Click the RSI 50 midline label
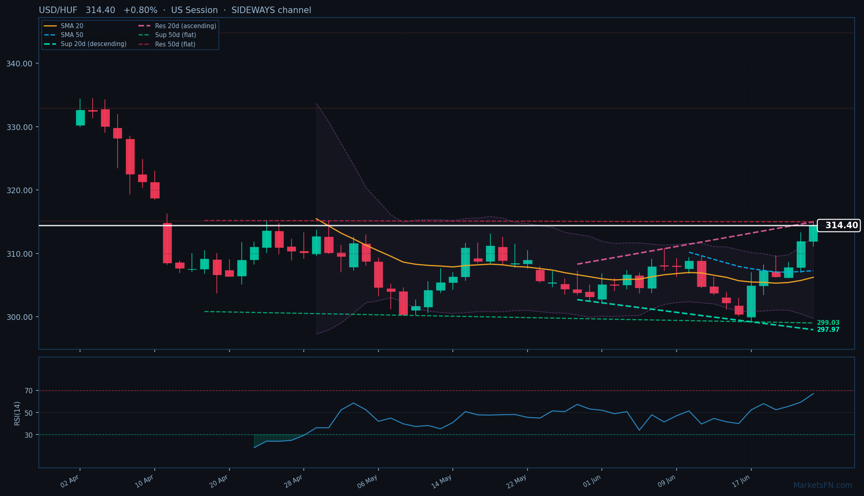This screenshot has width=864, height=496. 29,413
